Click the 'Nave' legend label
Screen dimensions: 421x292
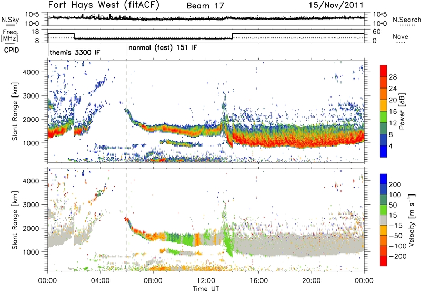(400, 36)
